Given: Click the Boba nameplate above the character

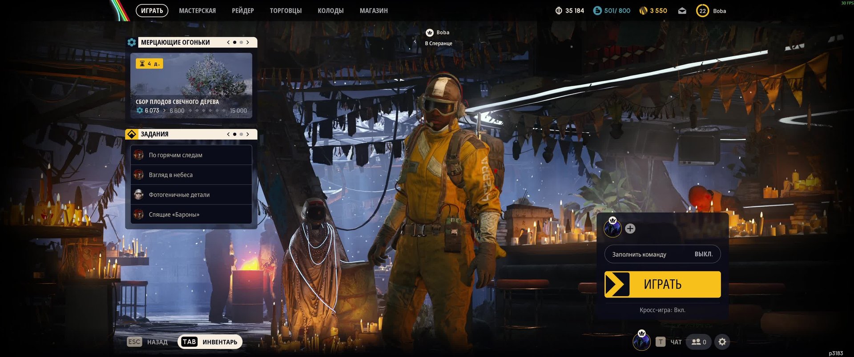Looking at the screenshot, I should [x=443, y=32].
